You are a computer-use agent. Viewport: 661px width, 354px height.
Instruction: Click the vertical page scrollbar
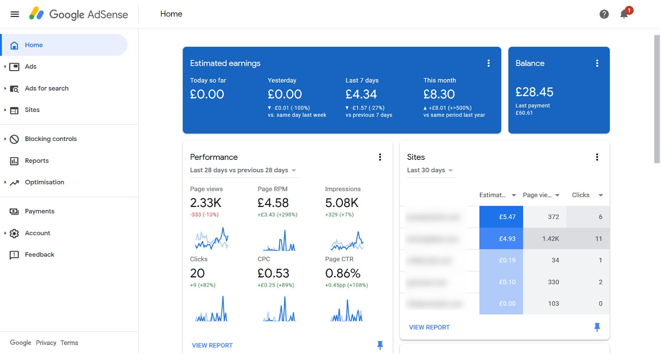click(x=656, y=99)
